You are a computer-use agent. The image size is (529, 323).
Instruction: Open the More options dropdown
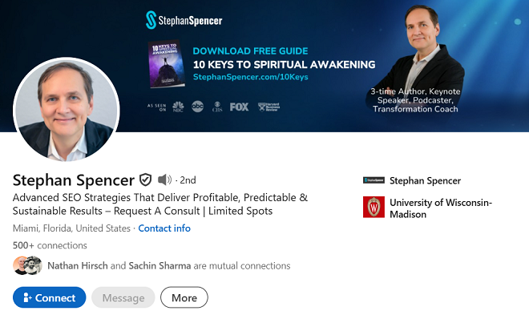[x=184, y=297]
